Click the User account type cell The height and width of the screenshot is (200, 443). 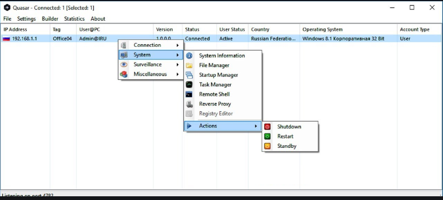[x=405, y=39]
